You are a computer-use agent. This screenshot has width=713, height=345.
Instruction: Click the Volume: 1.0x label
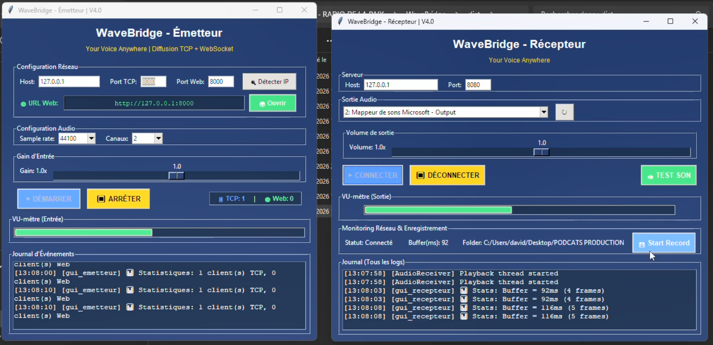pos(367,147)
